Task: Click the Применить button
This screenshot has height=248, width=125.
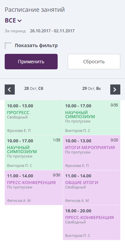Action: pyautogui.click(x=31, y=62)
